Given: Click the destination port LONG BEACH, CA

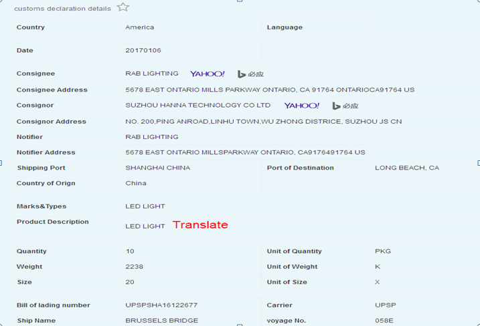Looking at the screenshot, I should (x=407, y=168).
